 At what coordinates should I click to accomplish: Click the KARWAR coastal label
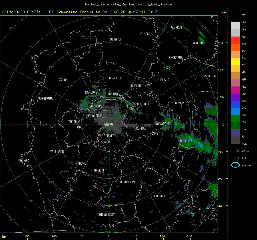point(23,160)
